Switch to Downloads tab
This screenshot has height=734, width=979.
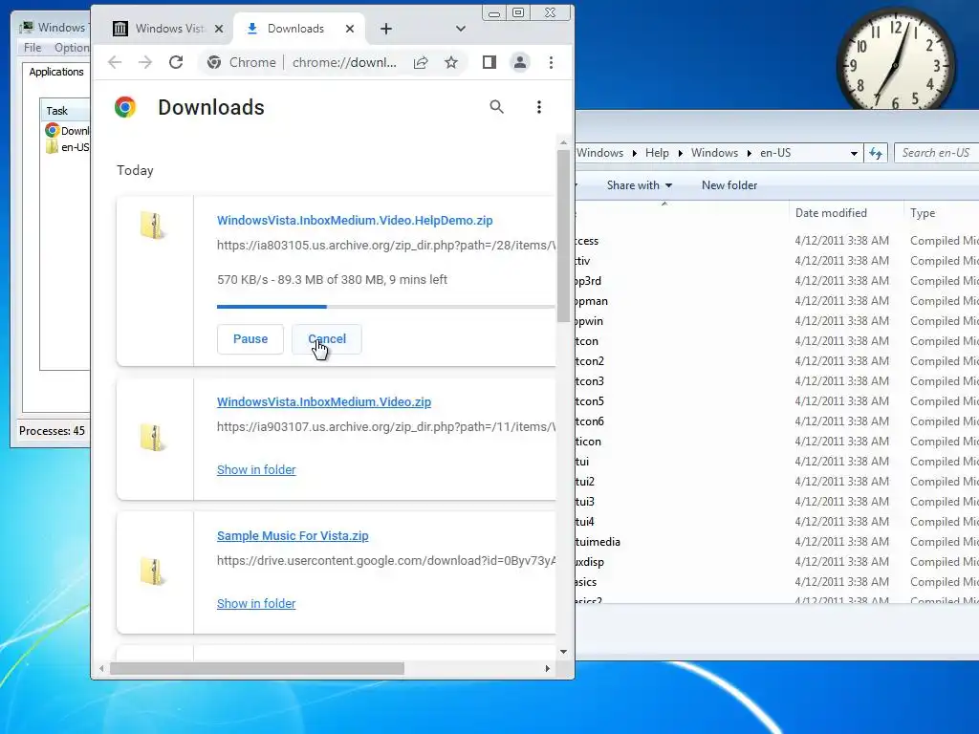(294, 29)
